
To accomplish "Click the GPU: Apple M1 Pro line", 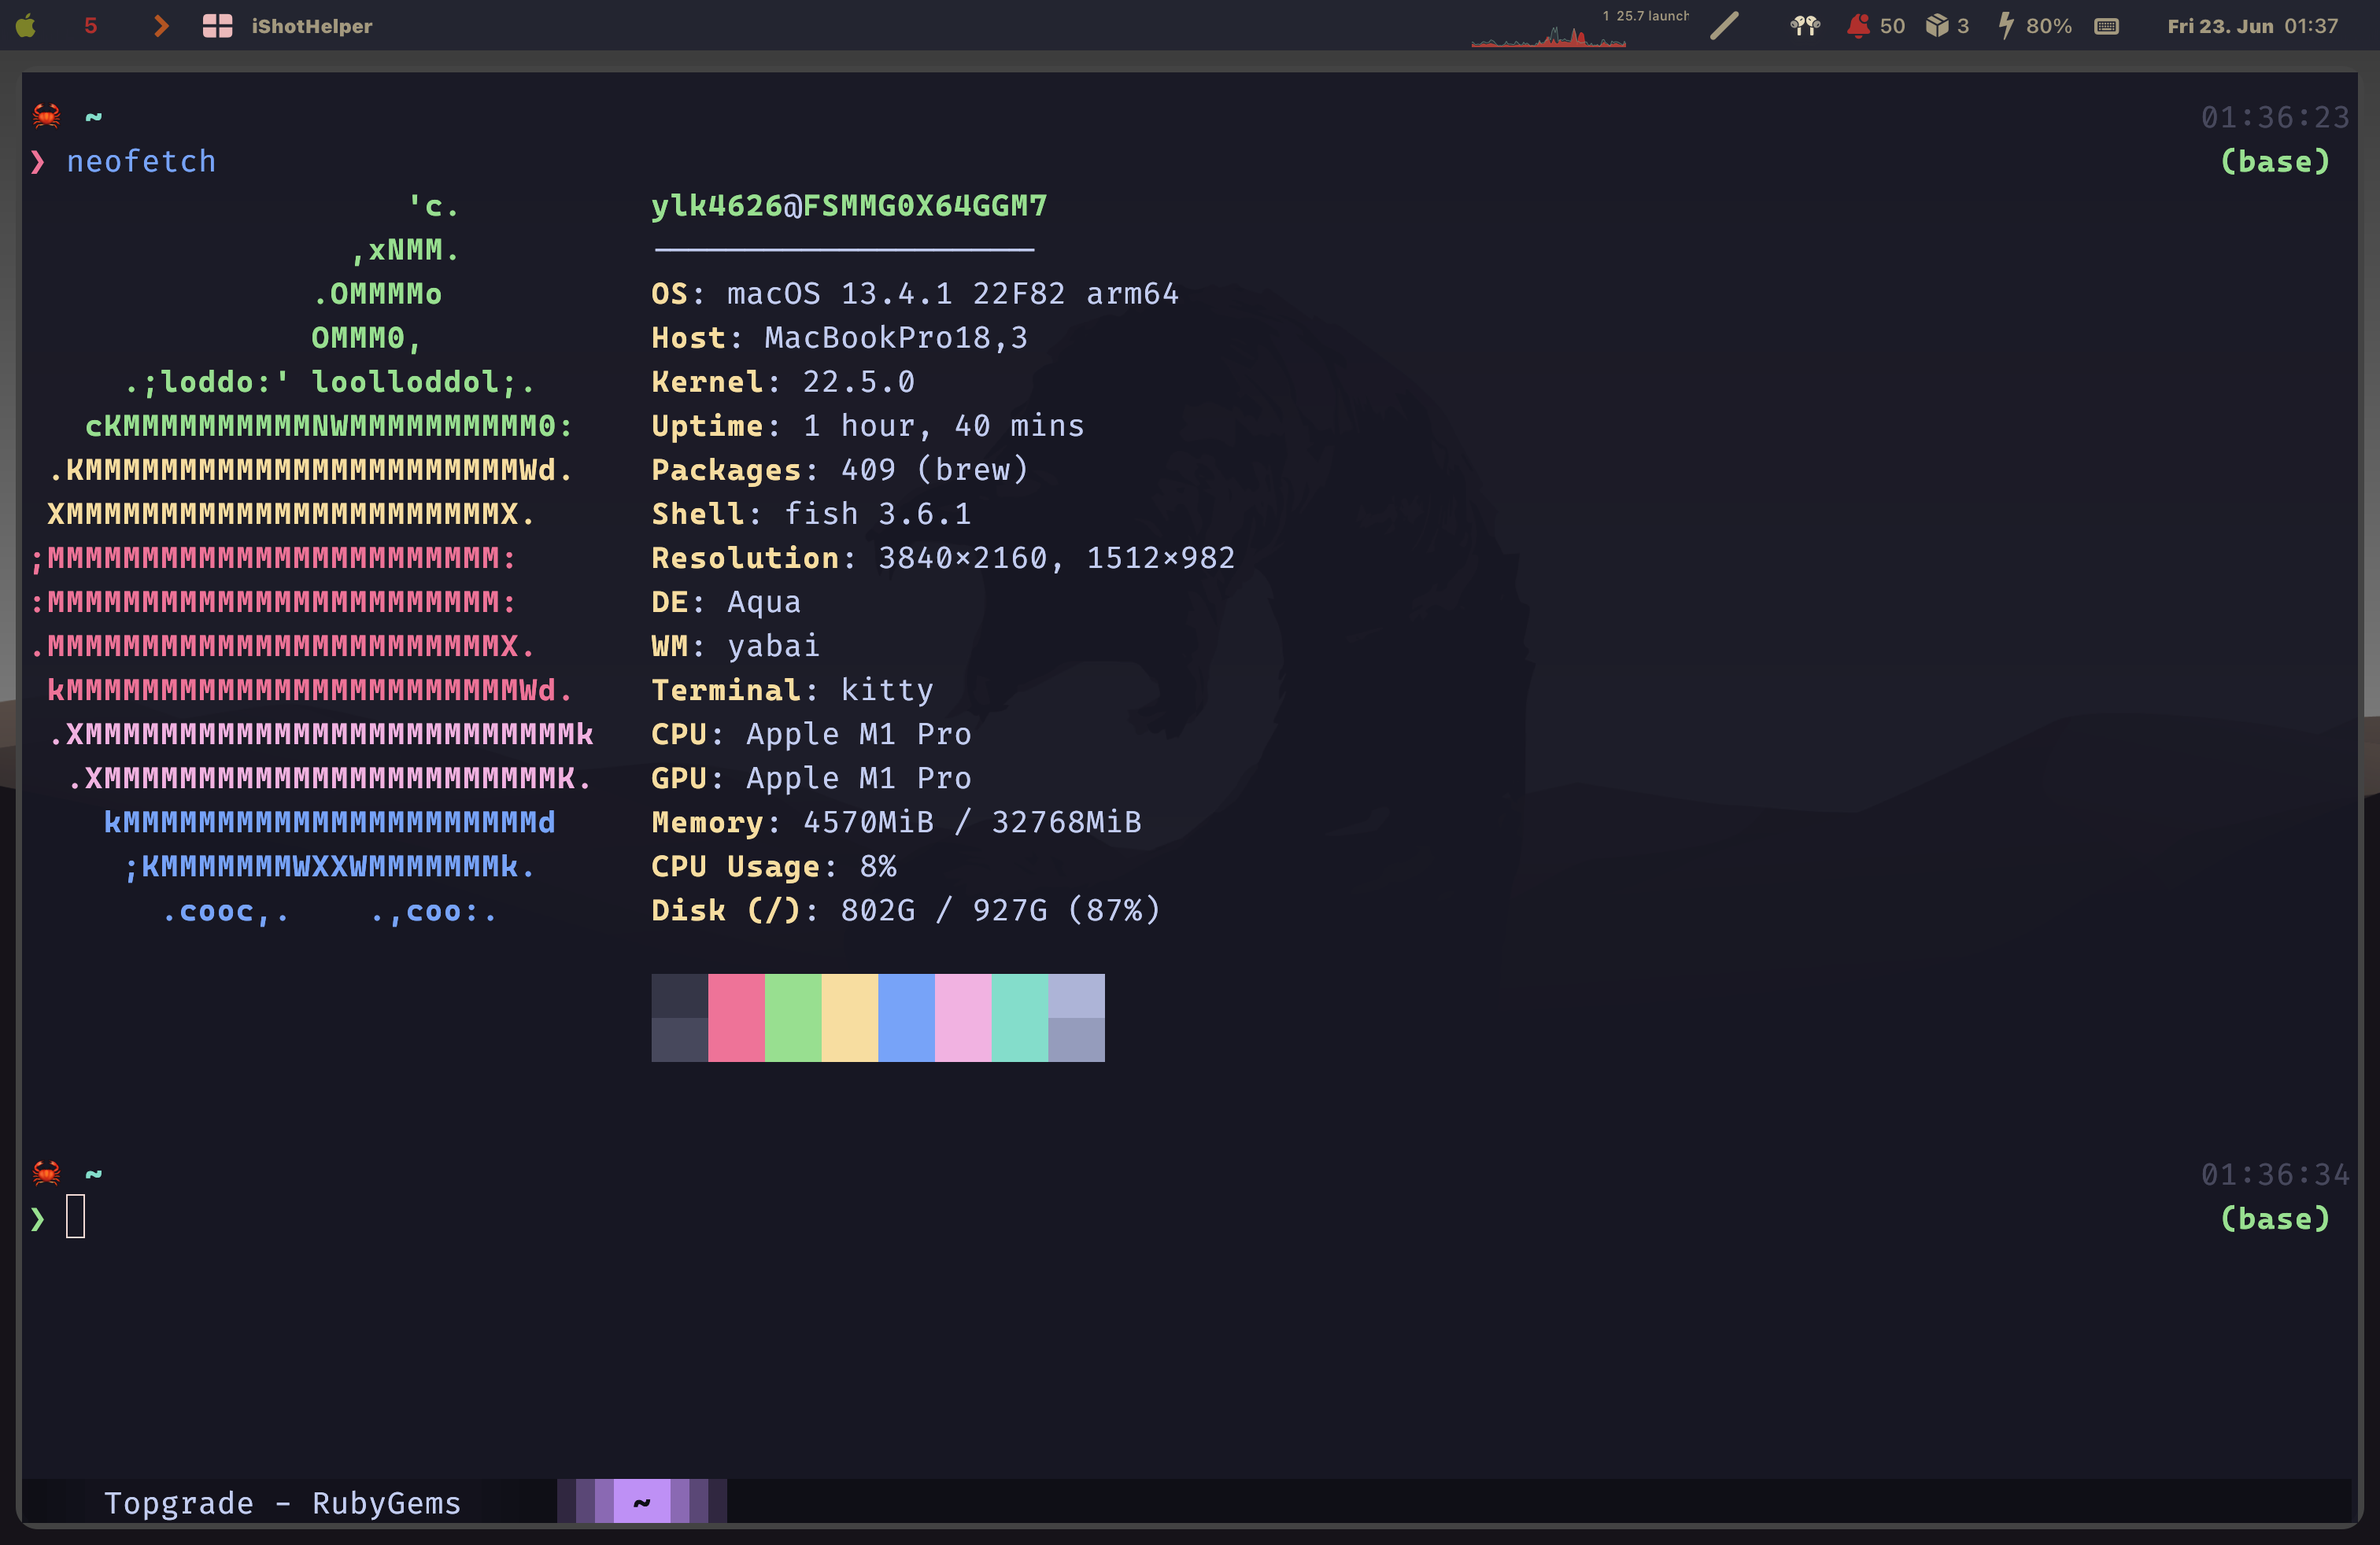I will [811, 777].
